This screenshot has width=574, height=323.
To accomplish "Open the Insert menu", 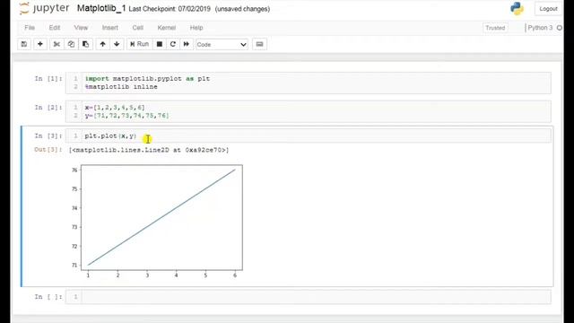I will pos(109,28).
